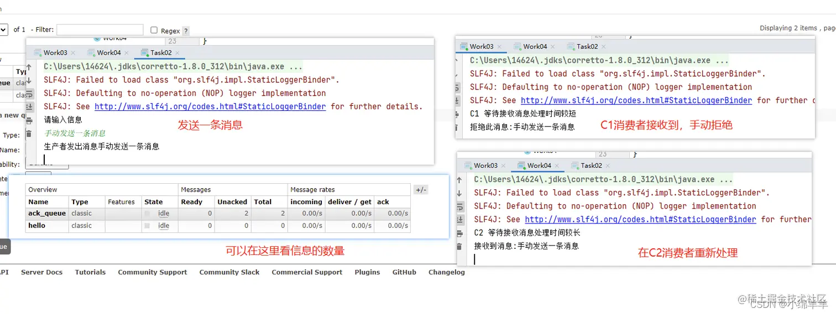Click the '生产者发出消息手动发送一条消息' console line
Image resolution: width=836 pixels, height=314 pixels.
click(102, 147)
